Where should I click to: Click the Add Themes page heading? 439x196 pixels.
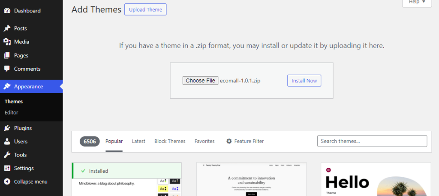coord(96,9)
